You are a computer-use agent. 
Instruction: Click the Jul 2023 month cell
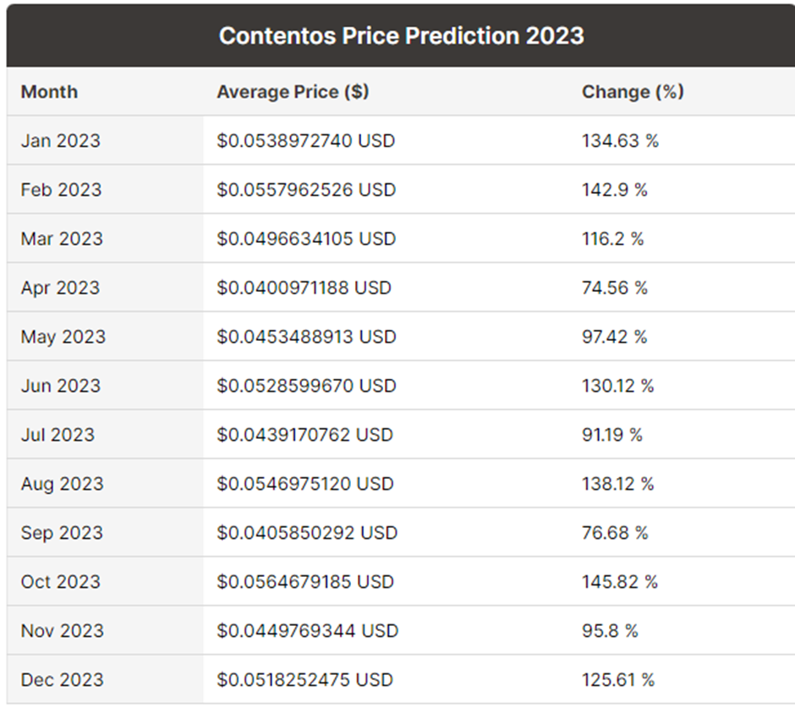point(58,435)
